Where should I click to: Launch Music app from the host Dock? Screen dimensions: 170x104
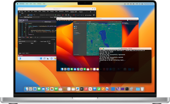point(86,89)
